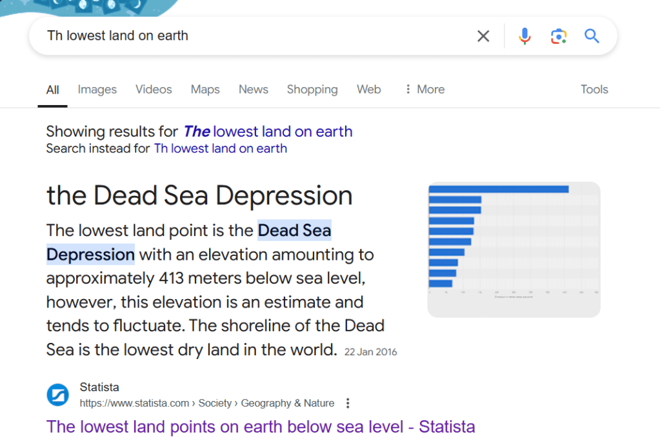Go to the Maps tab
Screen dimensions: 660x448
coord(205,90)
